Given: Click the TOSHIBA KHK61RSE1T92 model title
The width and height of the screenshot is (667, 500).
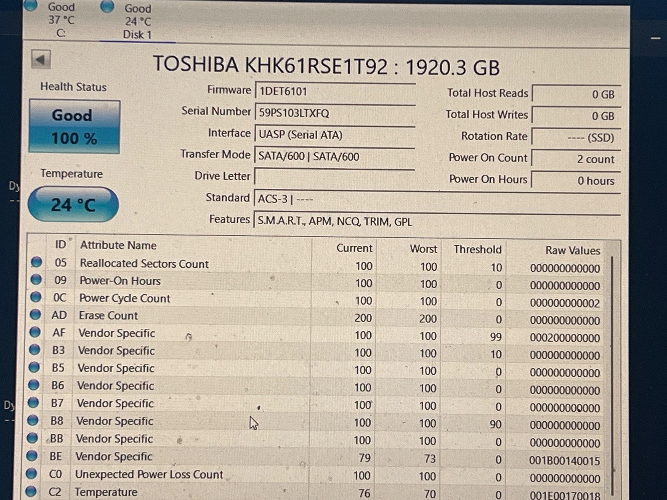Looking at the screenshot, I should click(x=270, y=65).
